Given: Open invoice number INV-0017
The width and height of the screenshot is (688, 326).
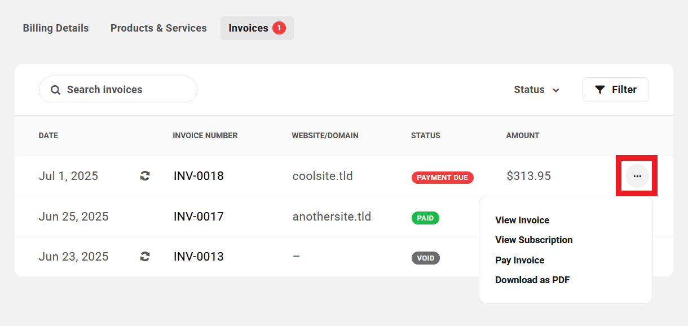Looking at the screenshot, I should tap(199, 217).
